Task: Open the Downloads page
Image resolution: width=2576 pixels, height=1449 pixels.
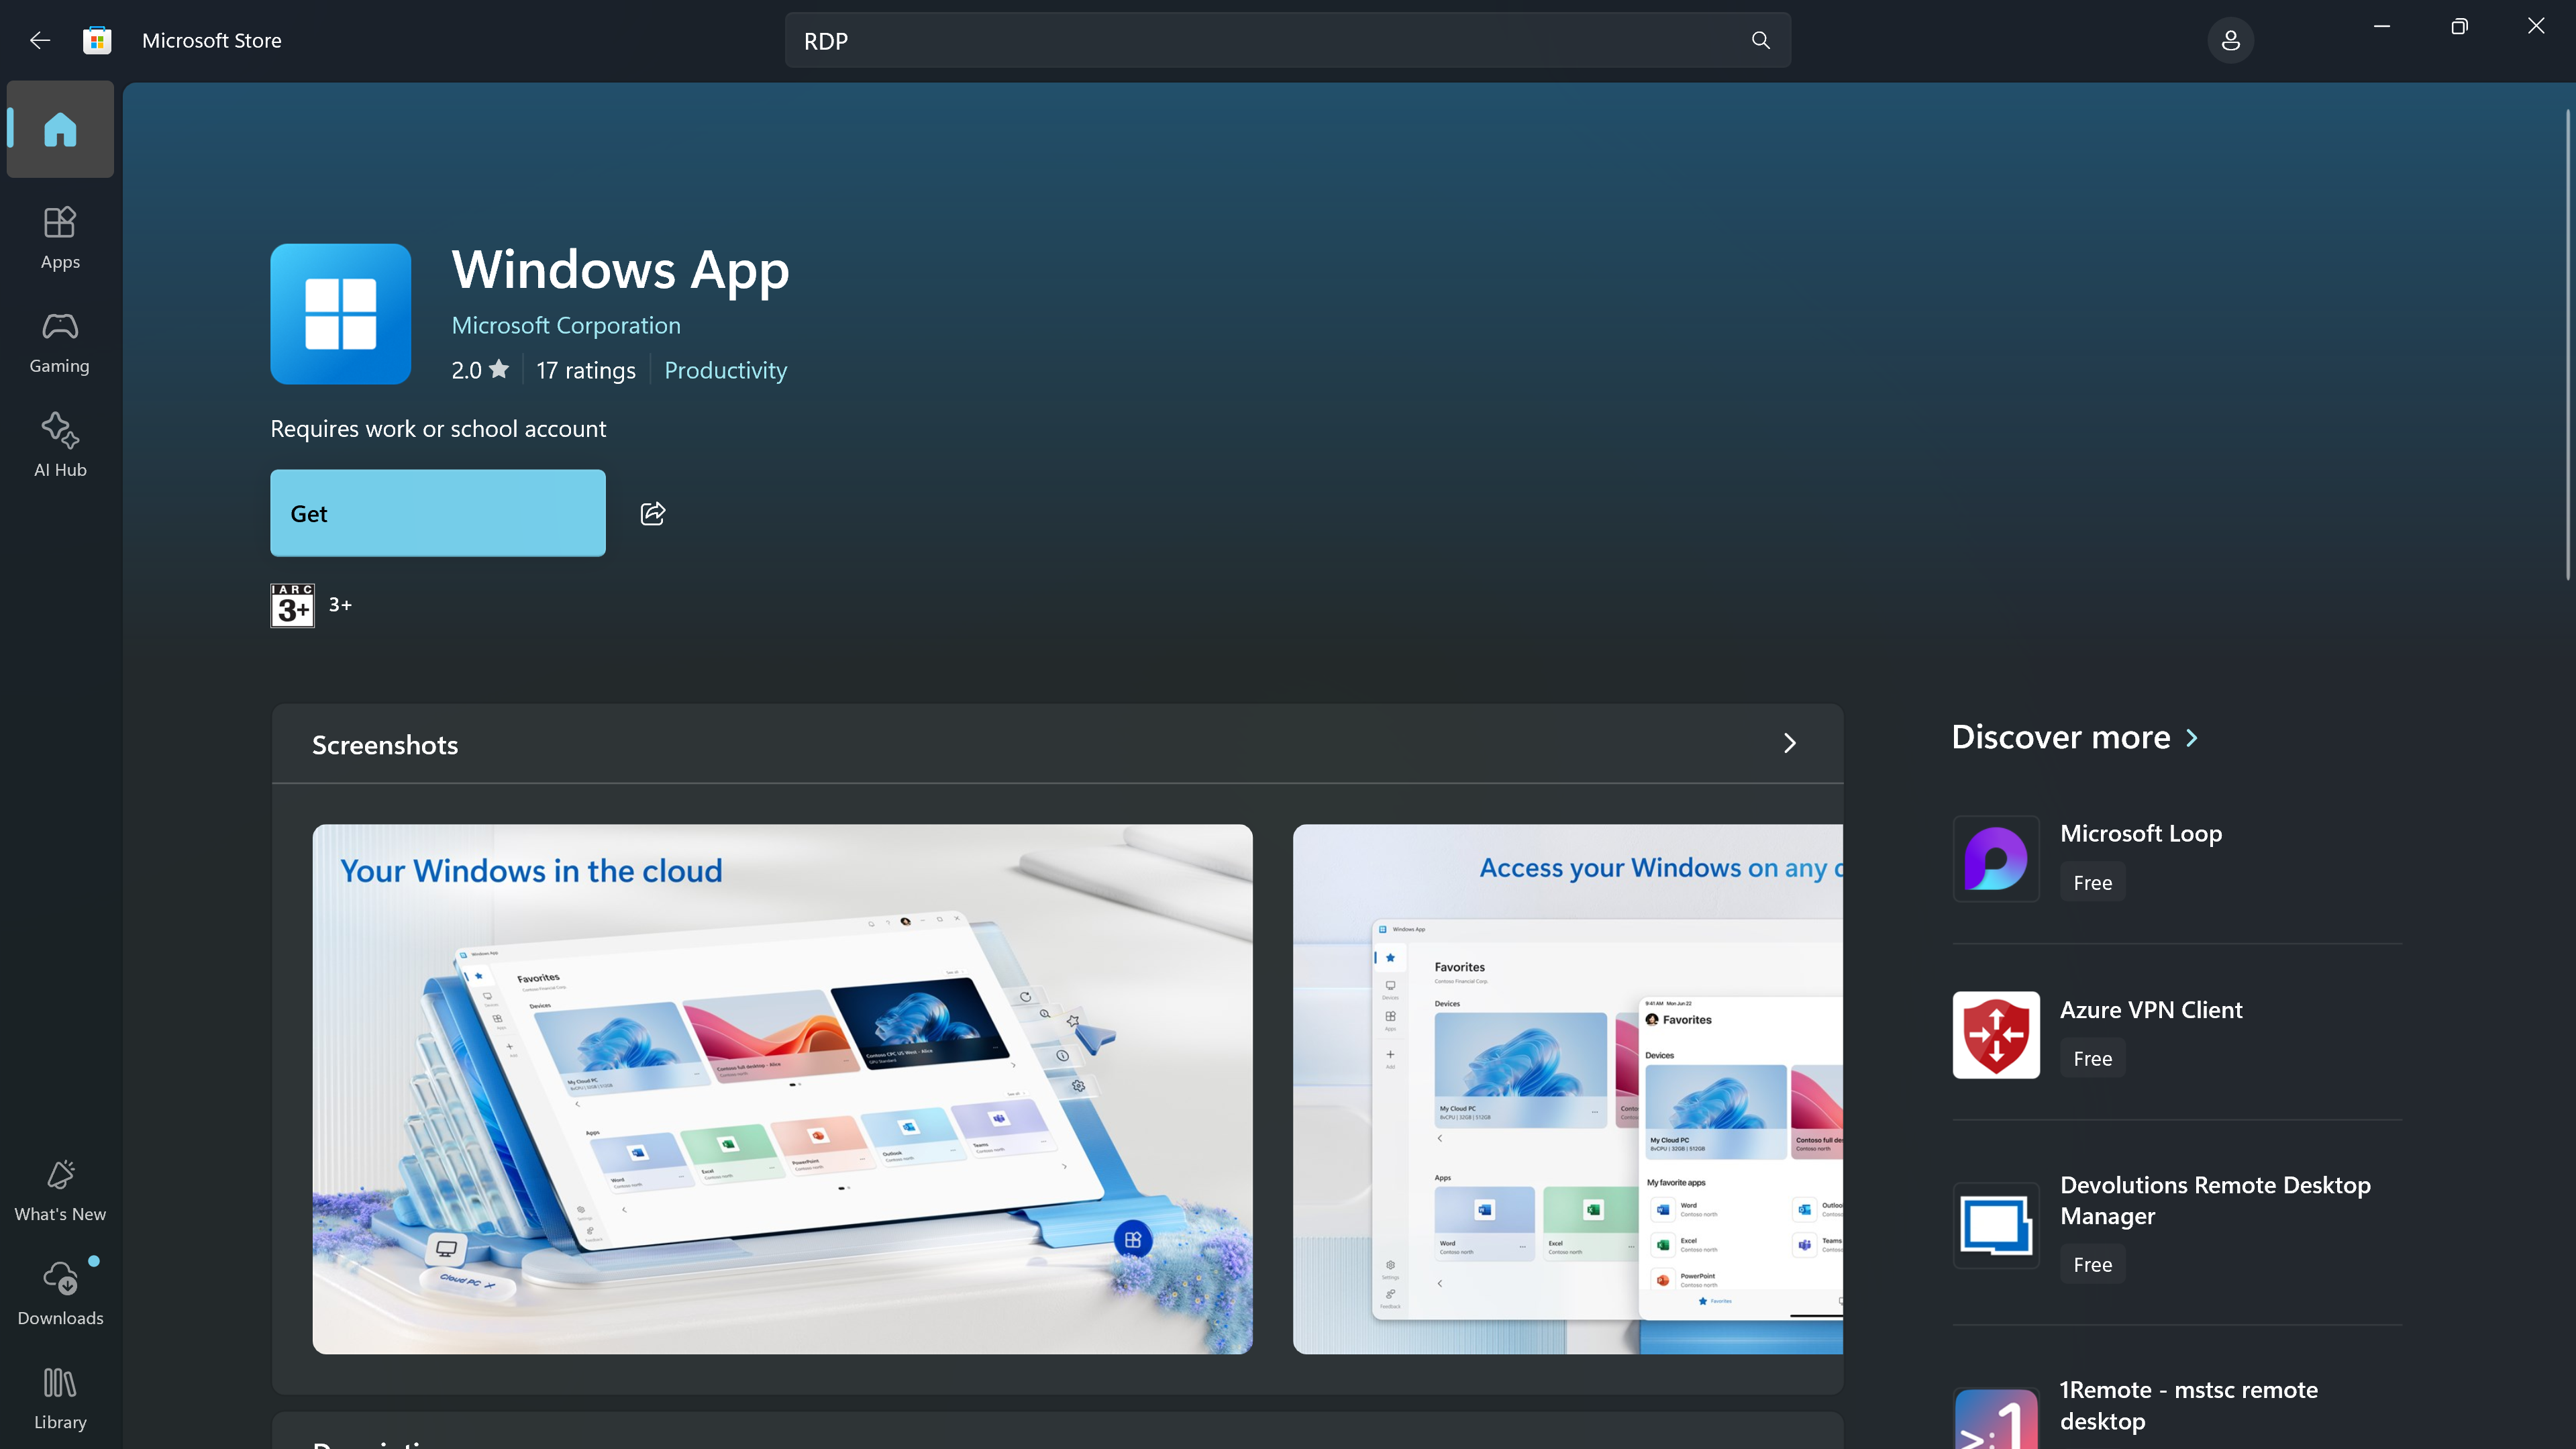Action: (x=60, y=1294)
